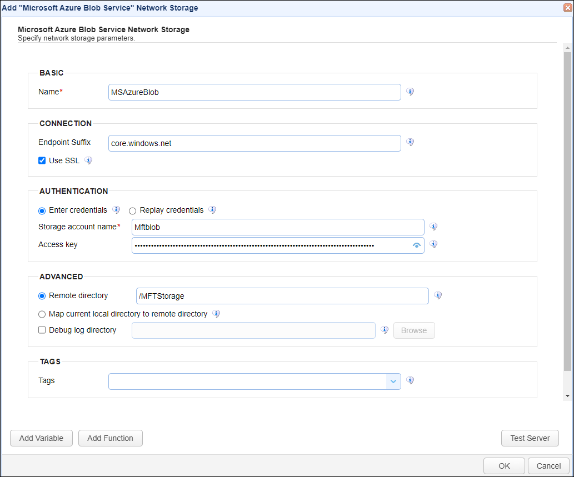Enable the Debug log directory checkbox
The image size is (574, 477).
click(42, 330)
